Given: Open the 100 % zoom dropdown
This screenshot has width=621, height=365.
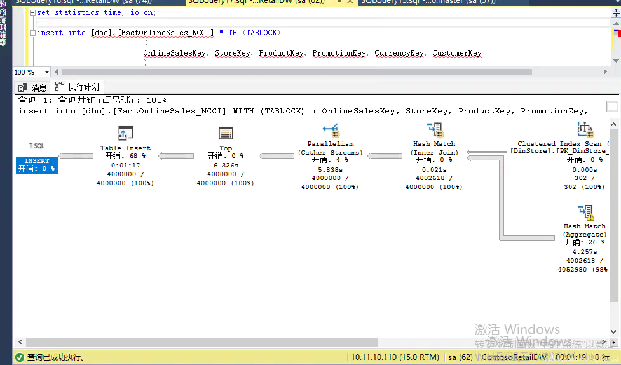Looking at the screenshot, I should (47, 72).
